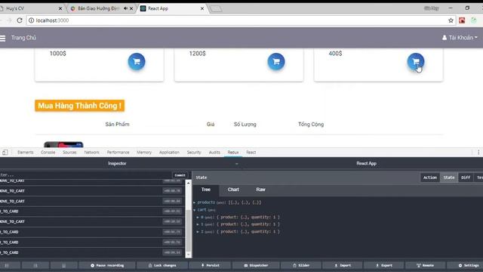Viewport: 483px width, 272px height.
Task: Open the green browser extension icon
Action: [x=473, y=20]
